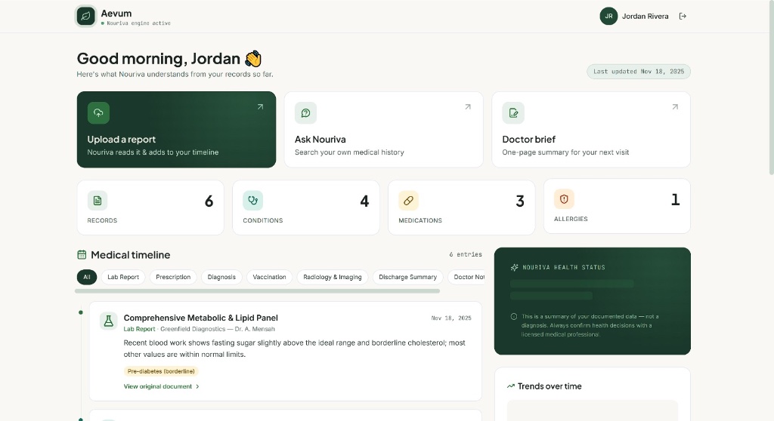The image size is (774, 421).
Task: Open the Medications count card
Action: [462, 207]
